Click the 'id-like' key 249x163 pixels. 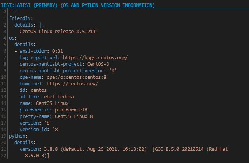pos(29,96)
